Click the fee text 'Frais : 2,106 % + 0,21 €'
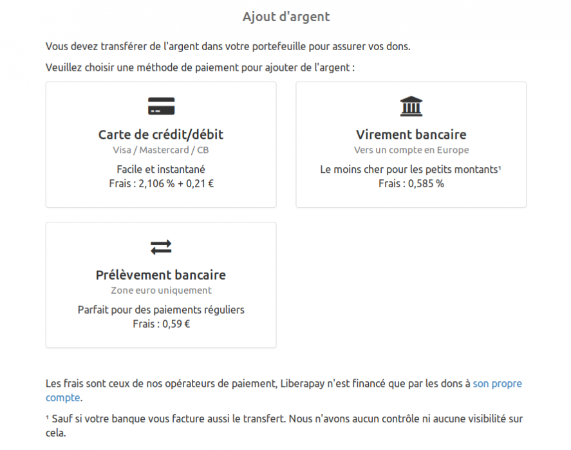This screenshot has width=571, height=450. [x=160, y=183]
